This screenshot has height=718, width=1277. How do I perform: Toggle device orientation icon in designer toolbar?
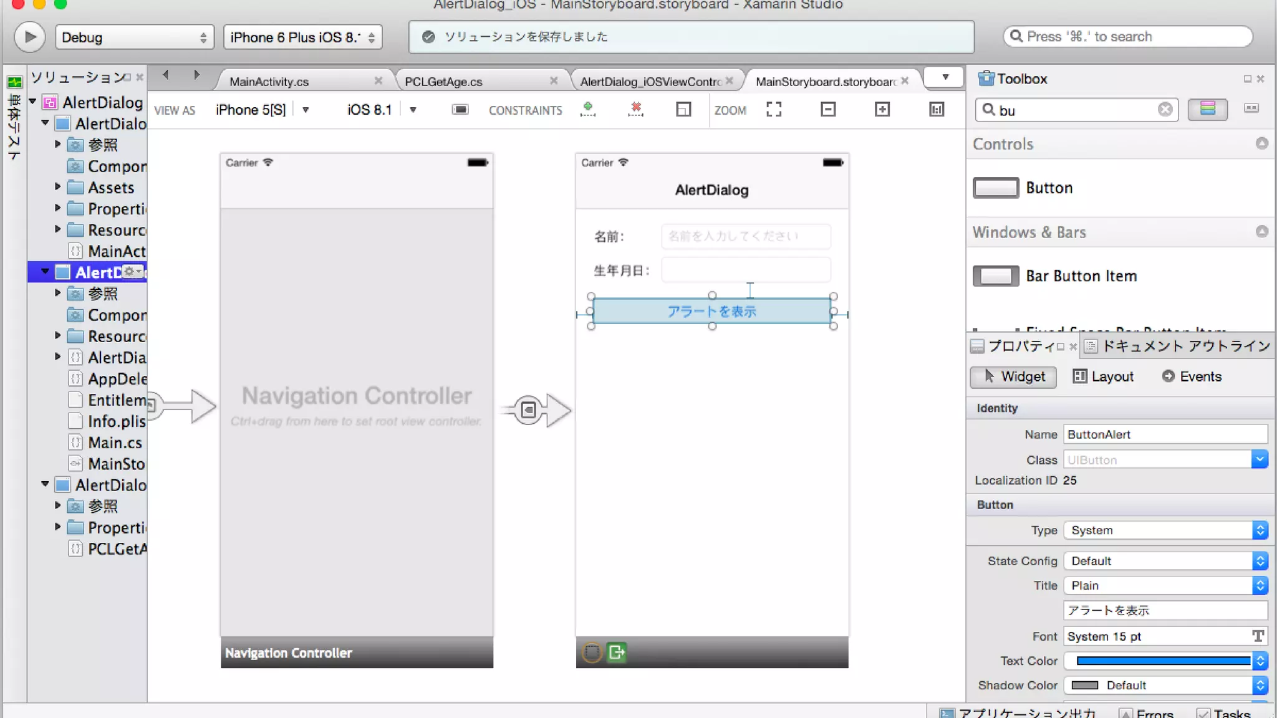pos(460,110)
